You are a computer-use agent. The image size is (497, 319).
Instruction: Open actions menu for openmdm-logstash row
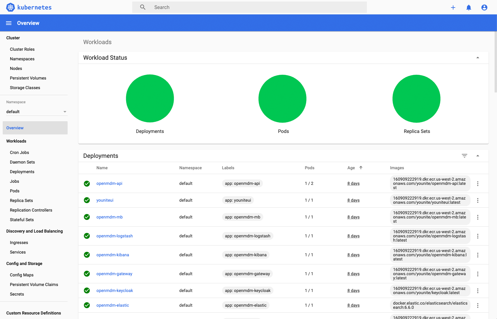478,236
